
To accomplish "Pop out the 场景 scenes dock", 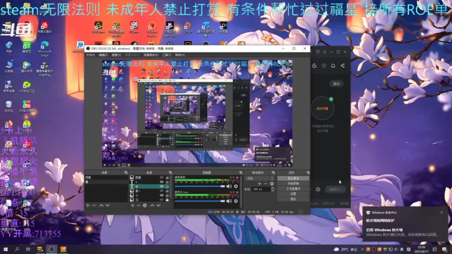I will click(x=125, y=173).
